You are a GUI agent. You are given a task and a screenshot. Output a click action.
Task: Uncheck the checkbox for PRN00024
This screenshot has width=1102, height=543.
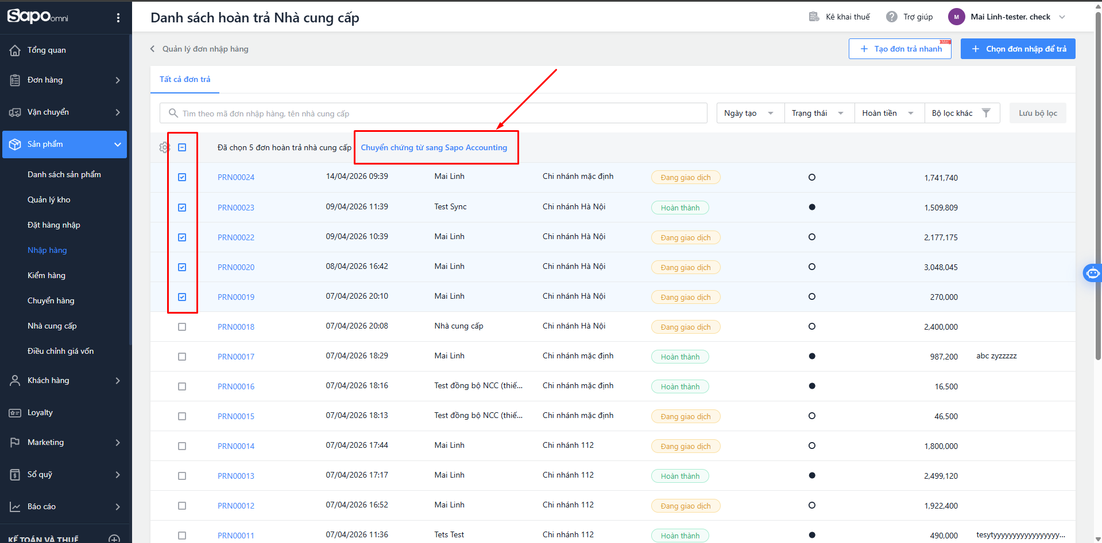pyautogui.click(x=182, y=177)
